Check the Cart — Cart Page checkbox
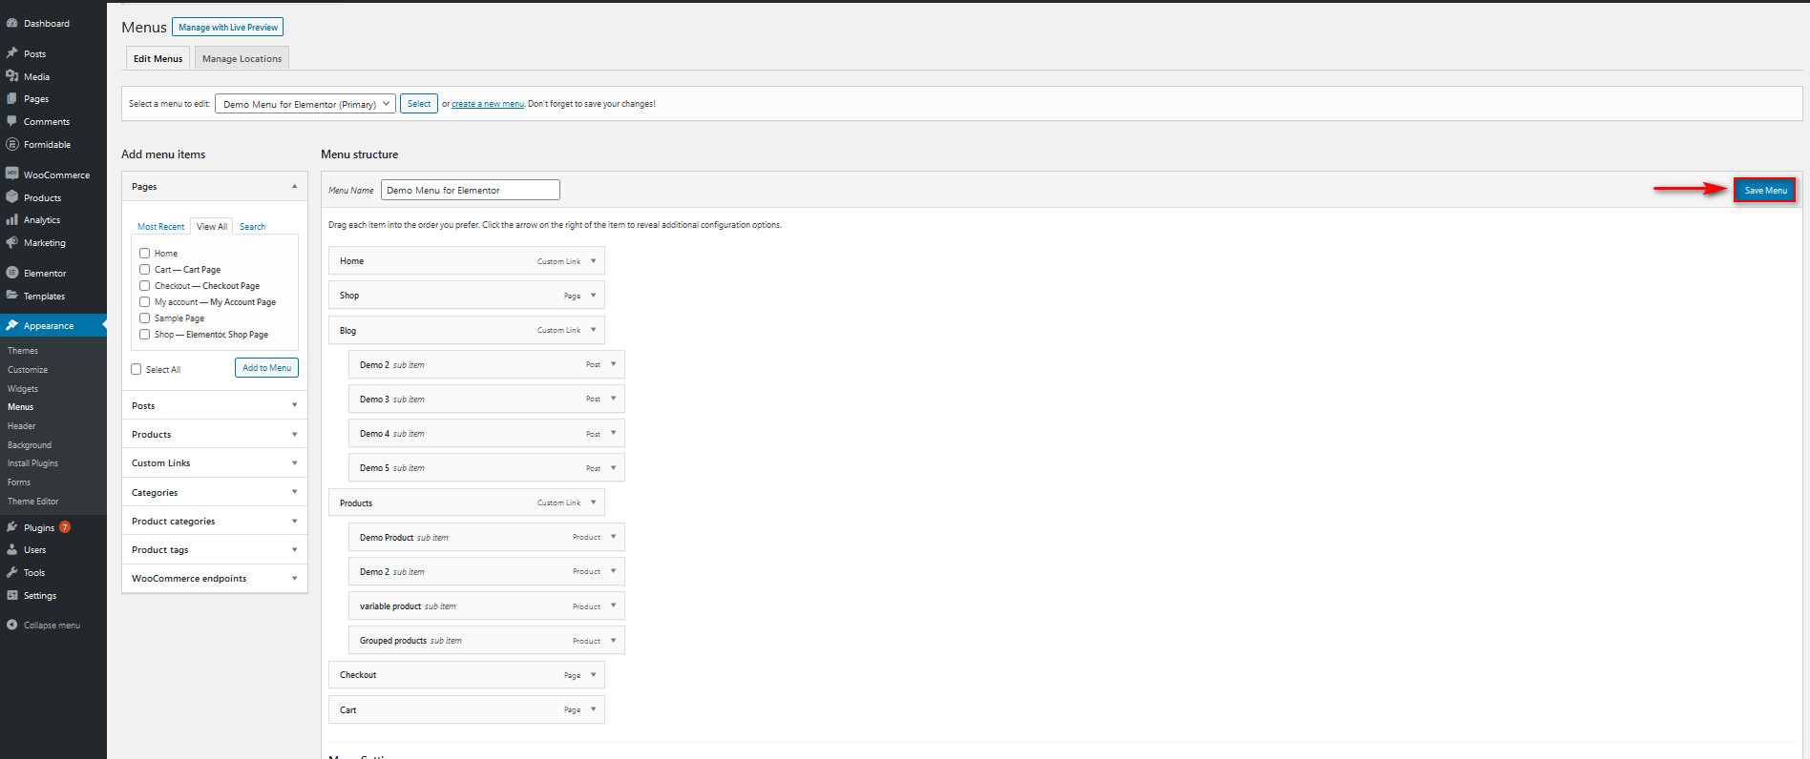The image size is (1810, 759). click(145, 270)
